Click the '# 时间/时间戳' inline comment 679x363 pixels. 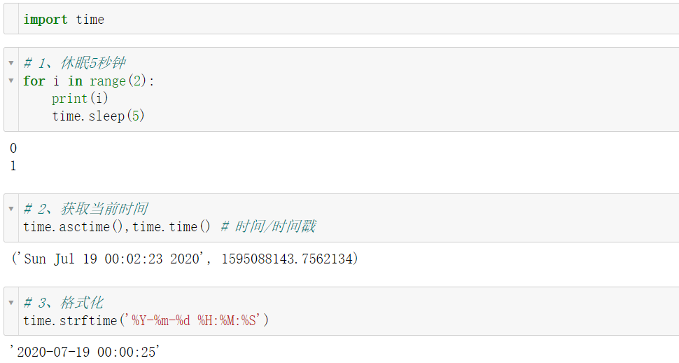268,226
